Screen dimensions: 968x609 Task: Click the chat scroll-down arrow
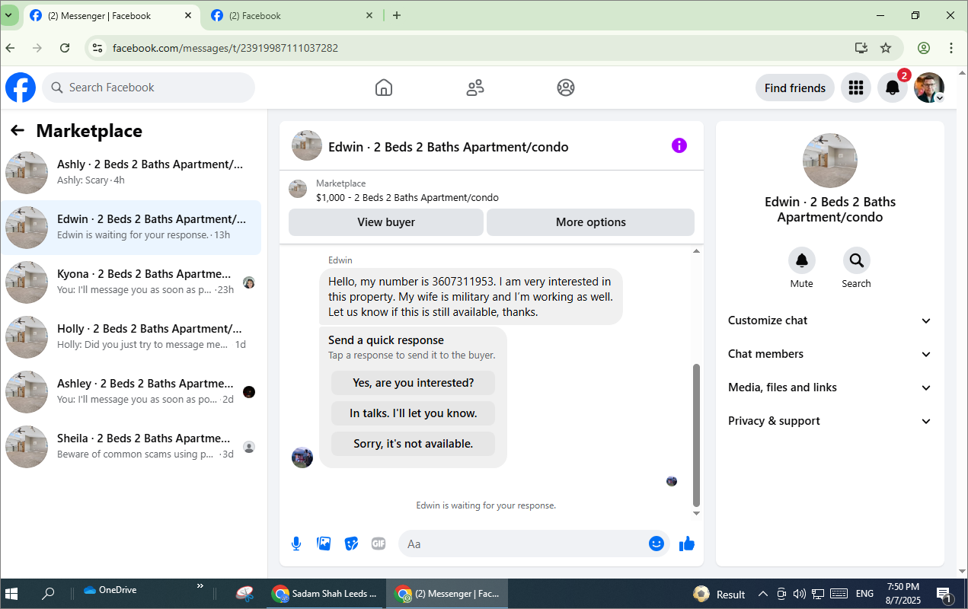[x=696, y=514]
